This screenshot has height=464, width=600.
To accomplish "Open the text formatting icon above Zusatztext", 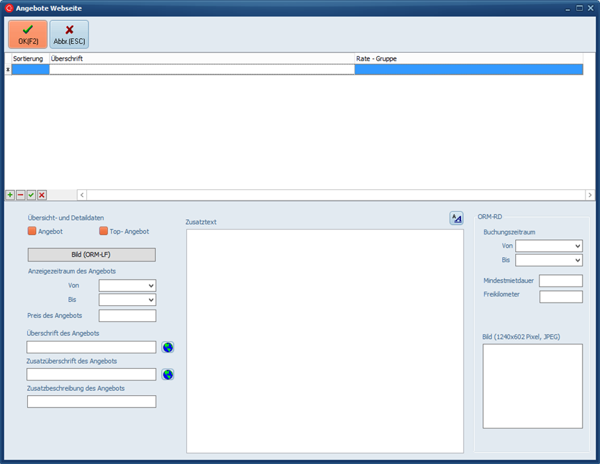I will tap(456, 218).
